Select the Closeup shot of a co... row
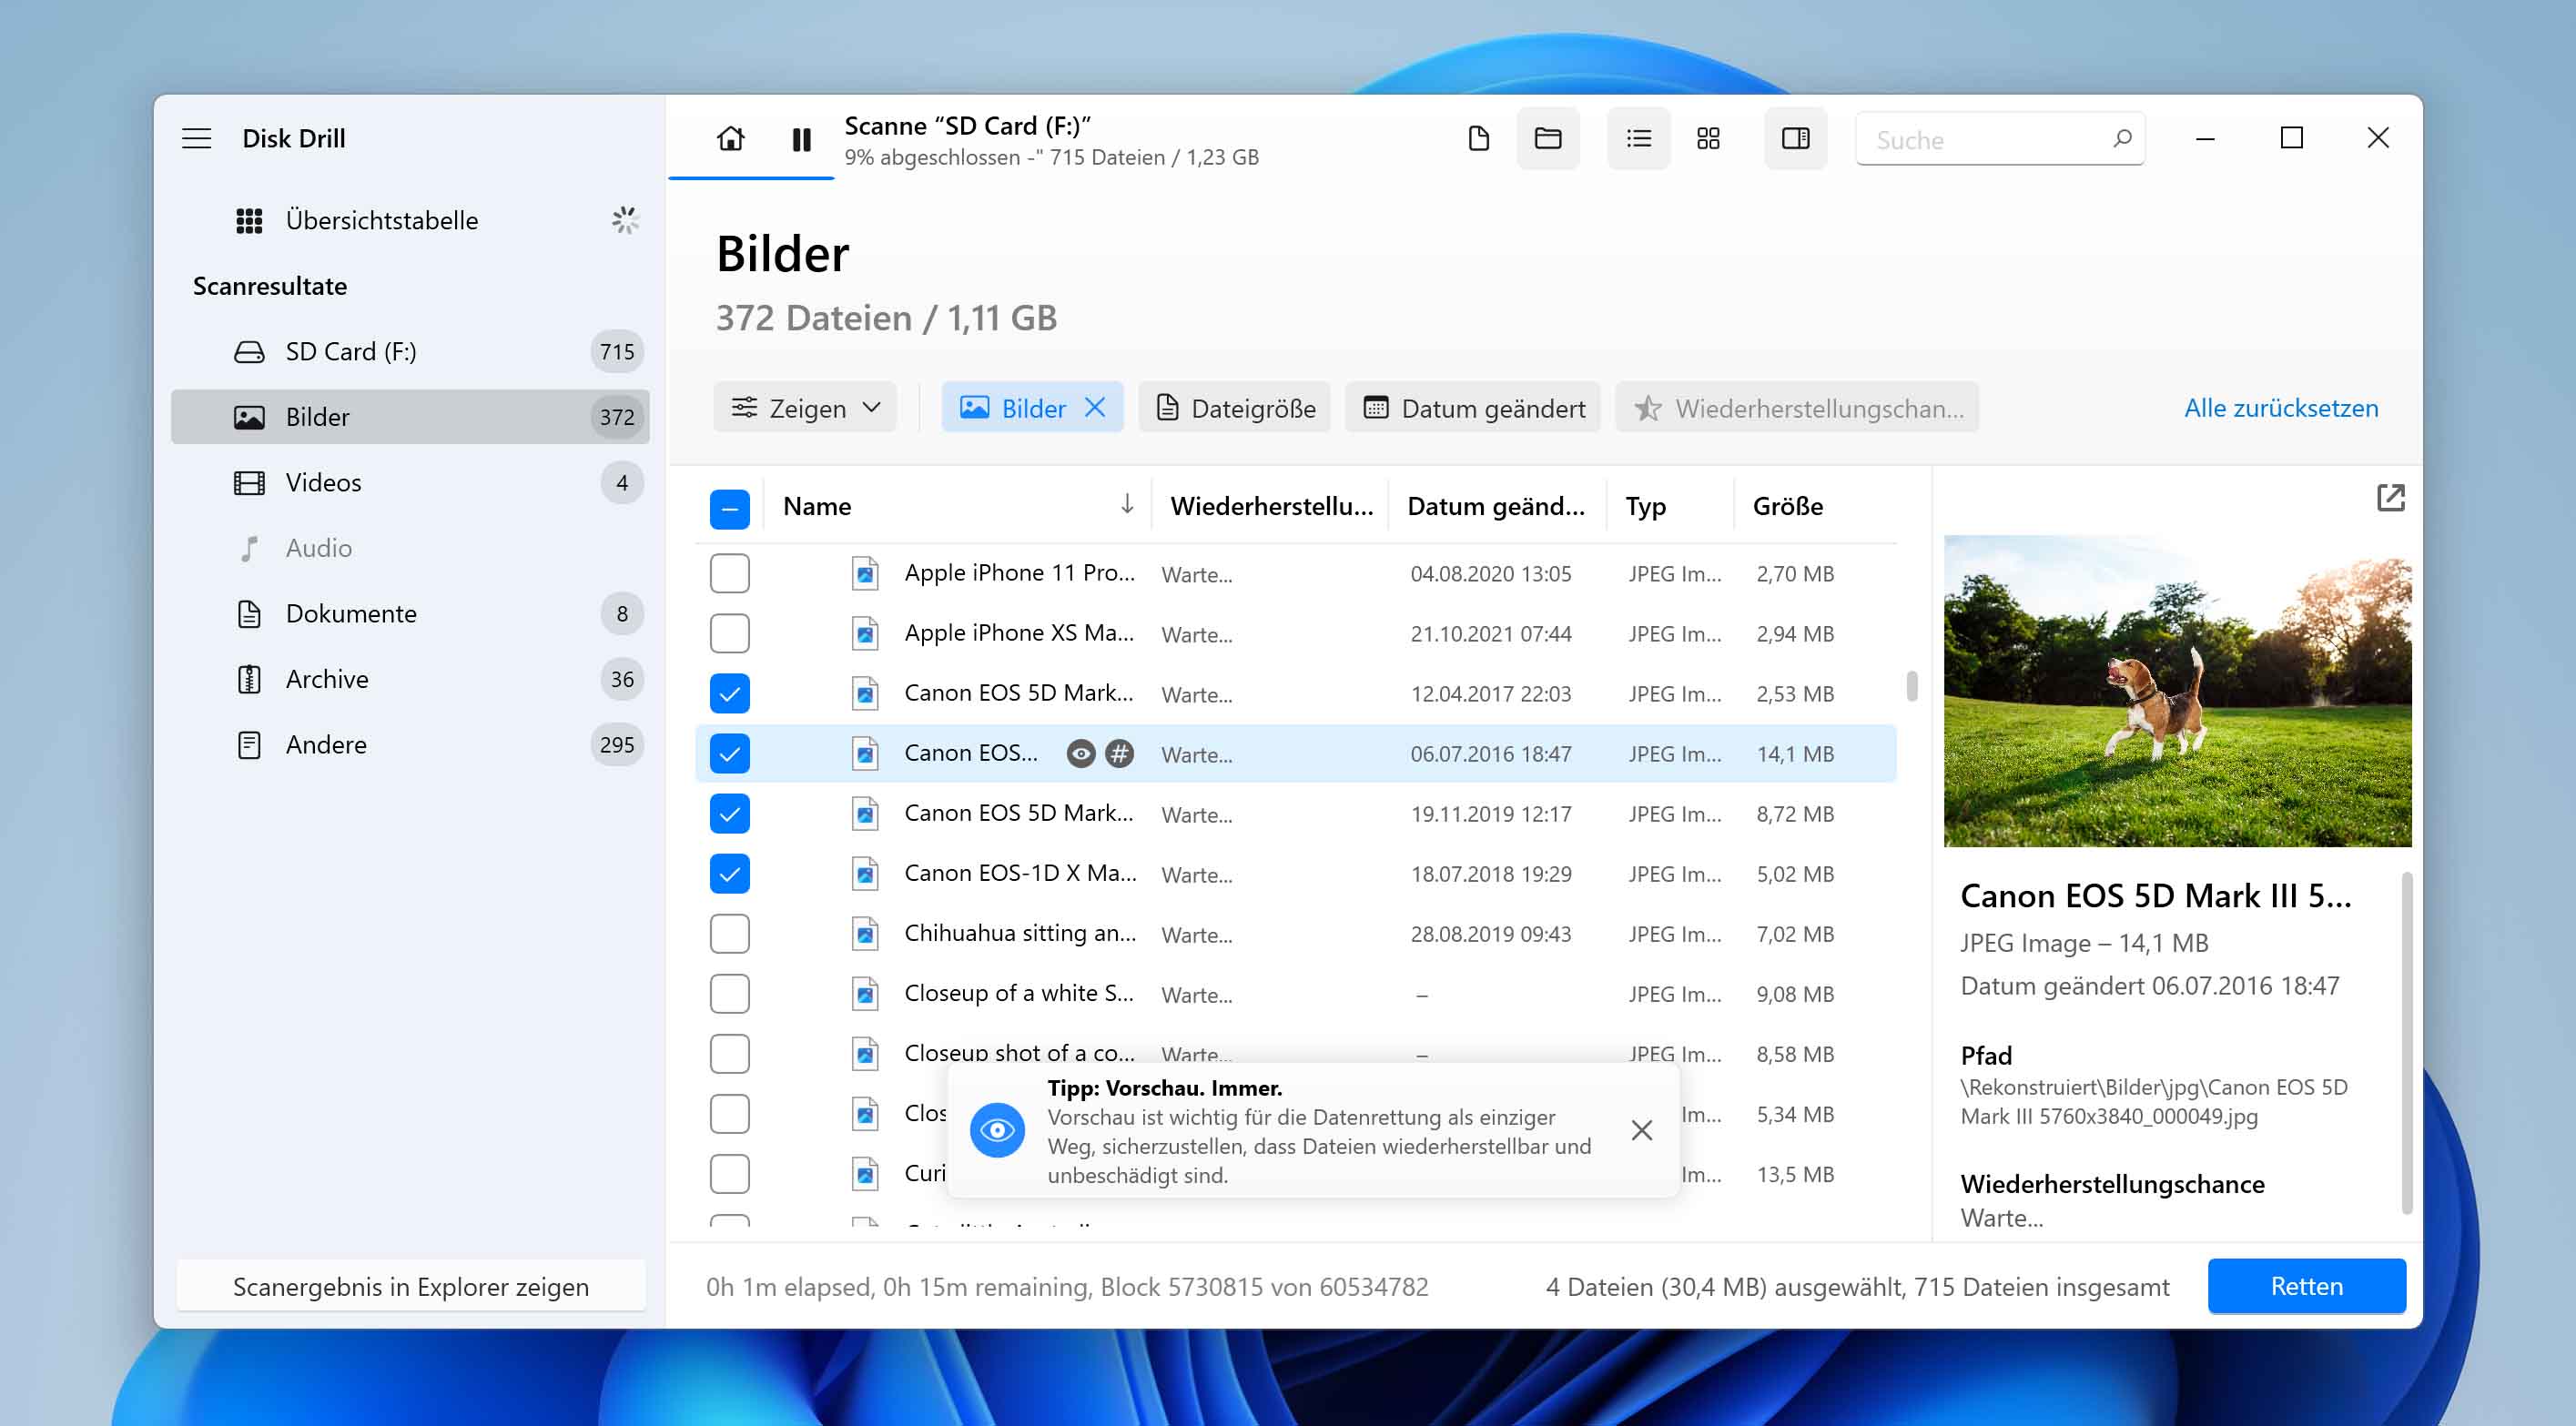Screen dimensions: 2576x1426 pyautogui.click(x=1295, y=1052)
